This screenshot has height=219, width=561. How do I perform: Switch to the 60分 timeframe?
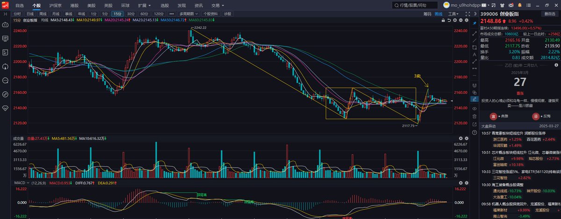[144, 14]
